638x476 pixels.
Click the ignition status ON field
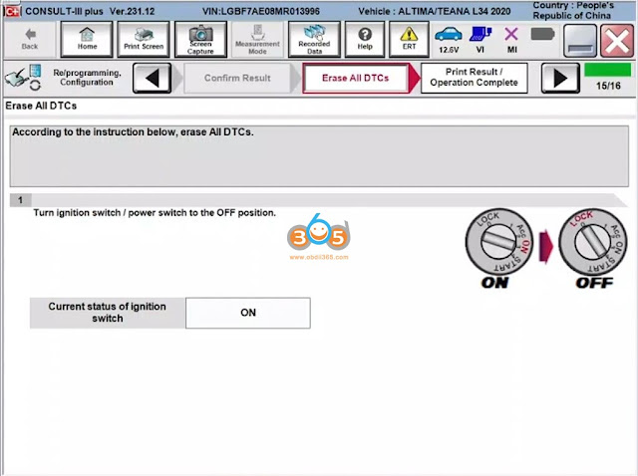pos(248,313)
